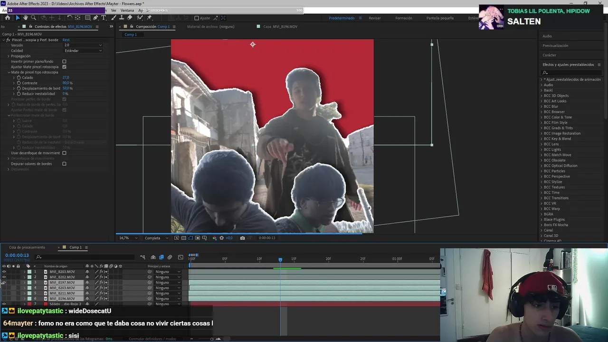This screenshot has height=342, width=608.
Task: Select the Type text tool
Action: (104, 18)
